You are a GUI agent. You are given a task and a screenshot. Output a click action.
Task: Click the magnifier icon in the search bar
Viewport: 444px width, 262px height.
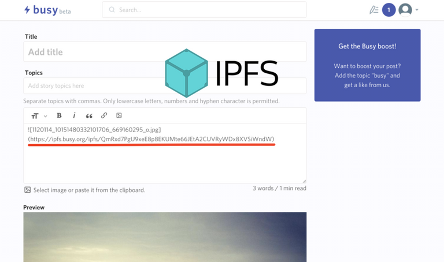coord(112,10)
